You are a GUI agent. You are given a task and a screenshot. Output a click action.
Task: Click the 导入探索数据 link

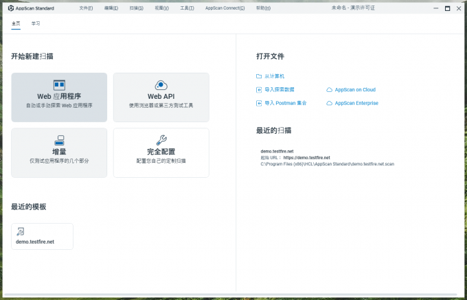(280, 89)
